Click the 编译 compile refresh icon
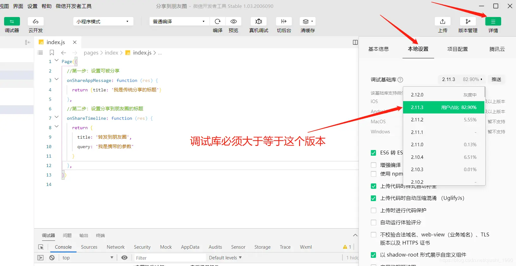This screenshot has height=266, width=516. [218, 21]
